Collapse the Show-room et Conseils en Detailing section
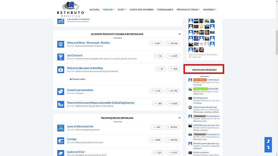This screenshot has height=156, width=278. [x=179, y=34]
